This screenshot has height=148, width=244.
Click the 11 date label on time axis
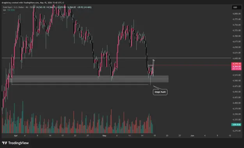click(x=130, y=136)
